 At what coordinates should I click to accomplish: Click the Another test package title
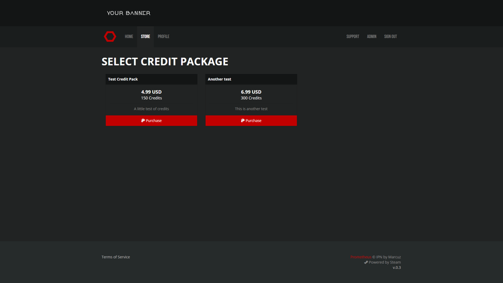tap(220, 79)
